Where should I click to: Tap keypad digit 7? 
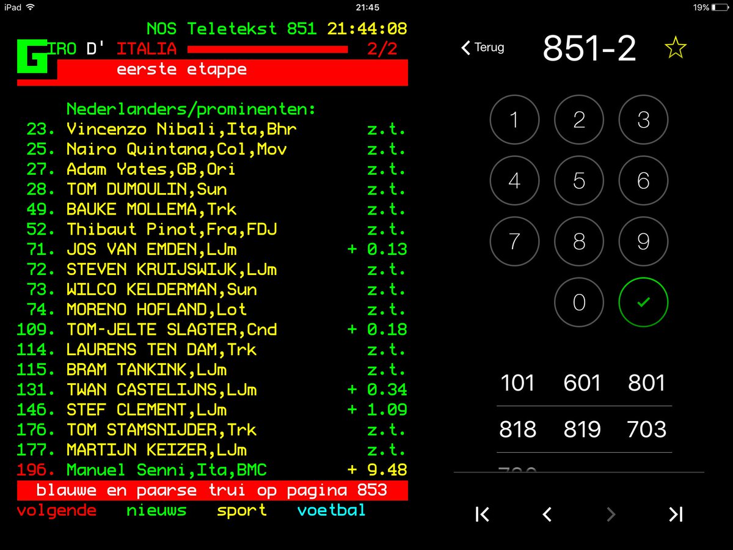pyautogui.click(x=514, y=242)
